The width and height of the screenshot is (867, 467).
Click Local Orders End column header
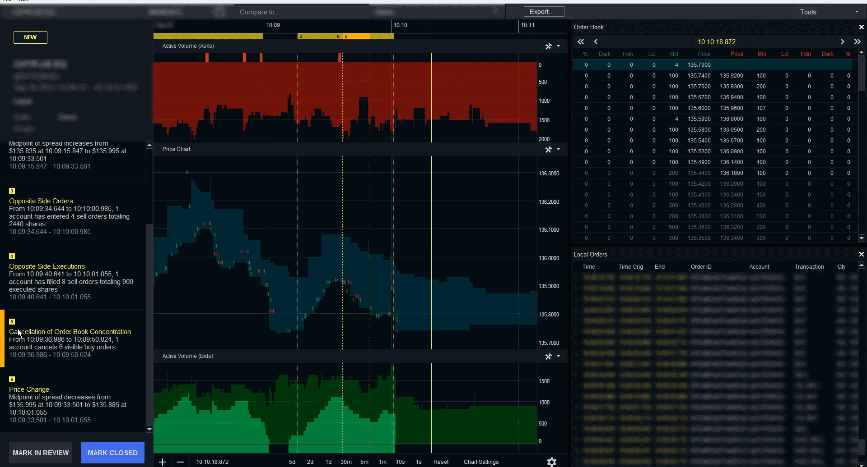point(660,267)
